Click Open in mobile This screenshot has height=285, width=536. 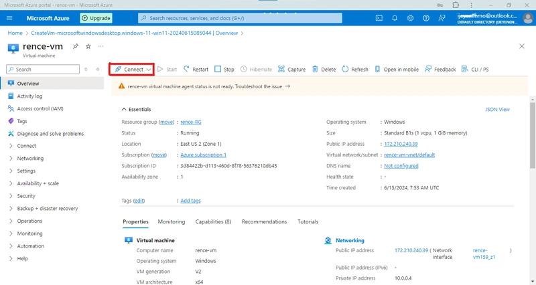pos(397,70)
